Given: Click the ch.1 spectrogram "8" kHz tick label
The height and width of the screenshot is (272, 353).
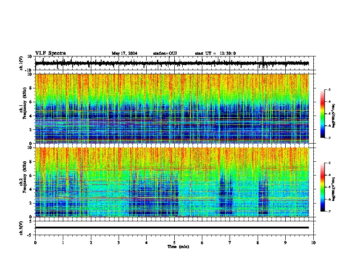Looking at the screenshot, I should [31, 88].
